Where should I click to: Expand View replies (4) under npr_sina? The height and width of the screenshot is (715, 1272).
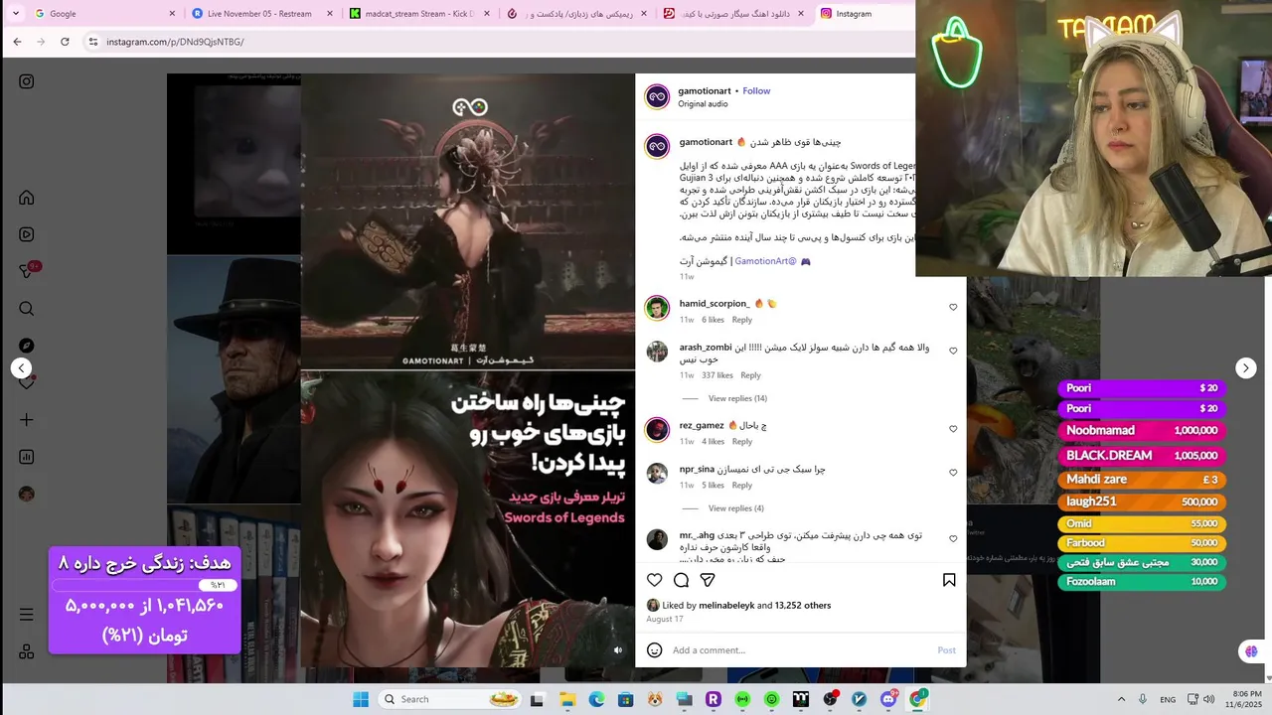[736, 508]
